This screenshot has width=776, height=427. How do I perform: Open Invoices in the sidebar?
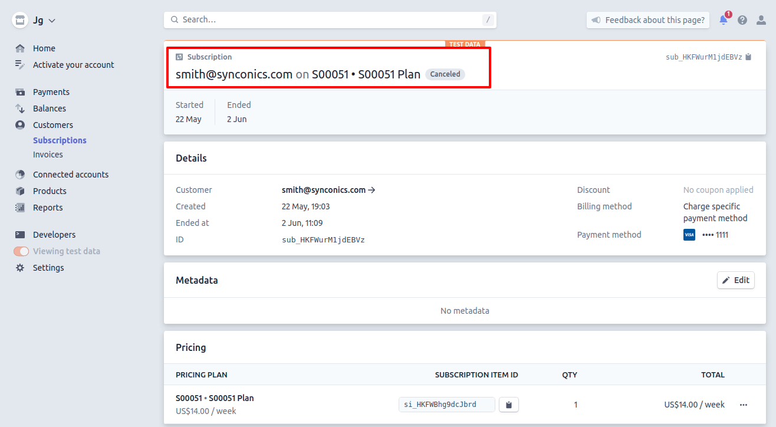[48, 155]
